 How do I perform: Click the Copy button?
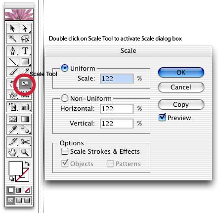(181, 104)
